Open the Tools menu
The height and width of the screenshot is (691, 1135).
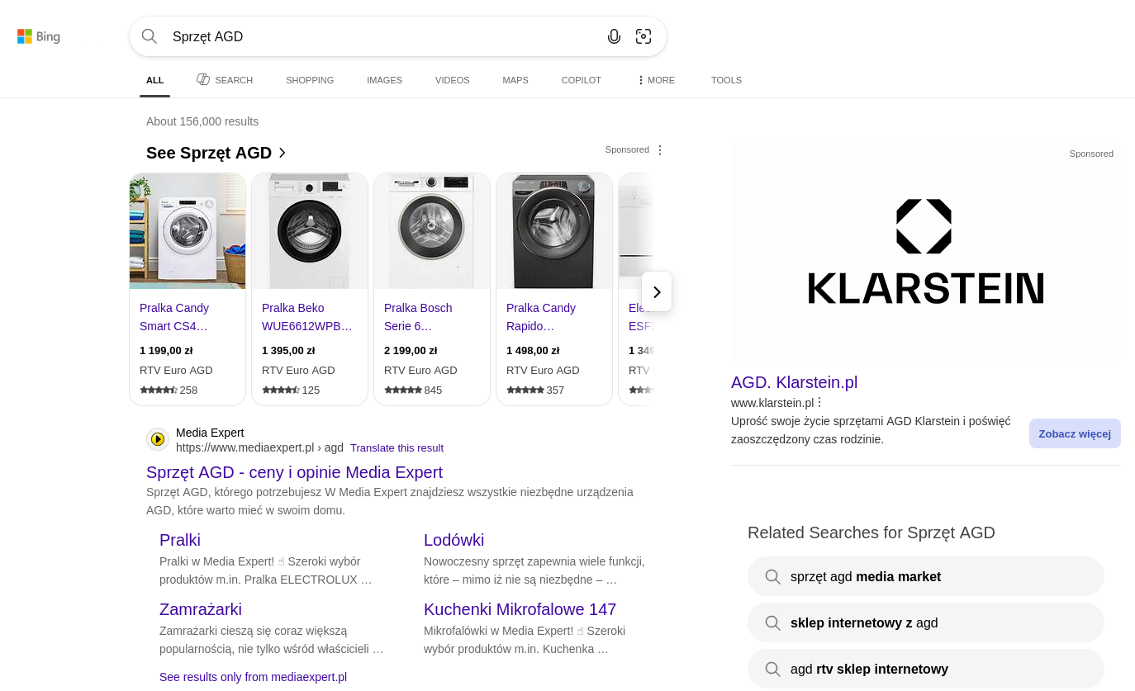pos(726,80)
